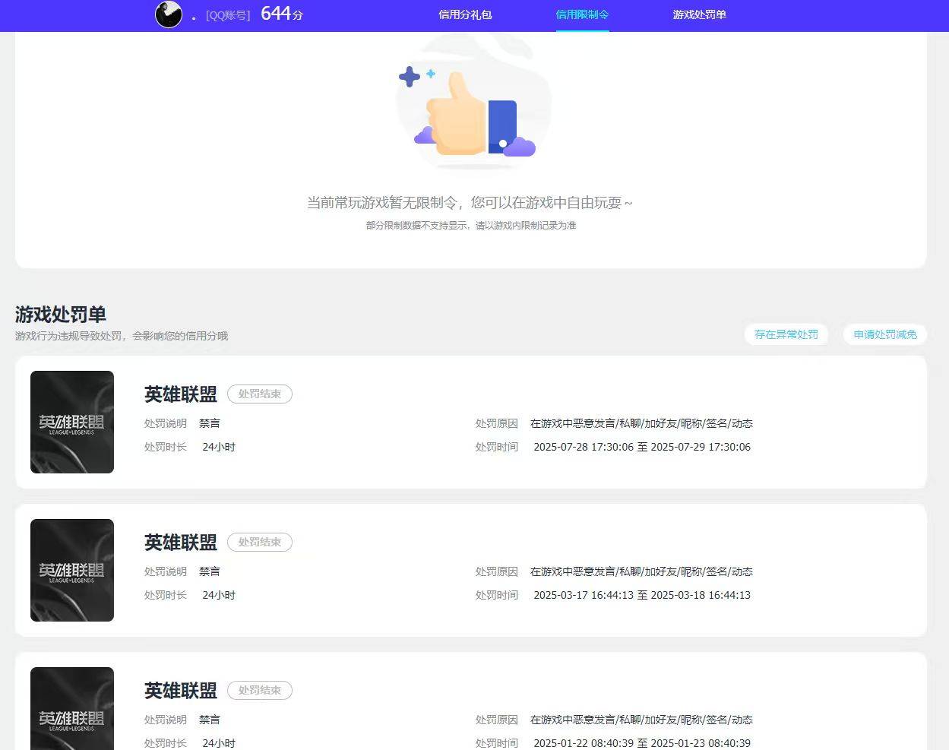
Task: Click the 644分 credit score display
Action: click(281, 13)
